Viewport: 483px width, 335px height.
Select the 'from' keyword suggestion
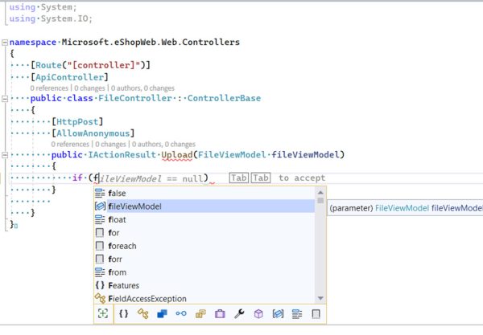(x=204, y=272)
